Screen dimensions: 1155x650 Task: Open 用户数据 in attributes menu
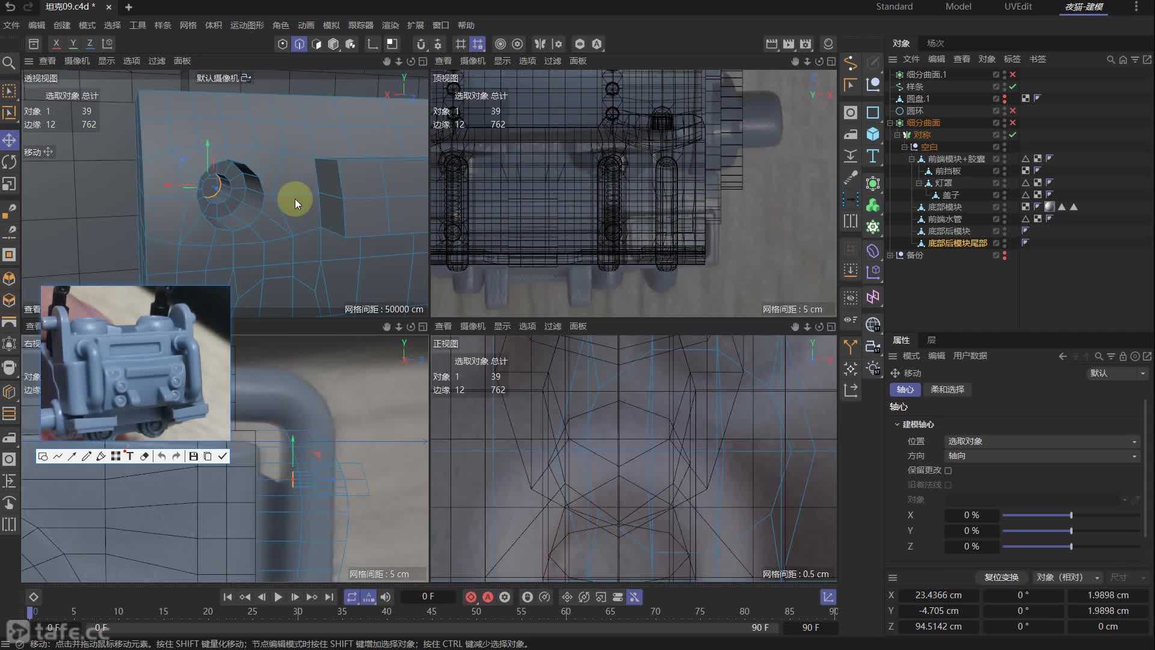tap(970, 356)
